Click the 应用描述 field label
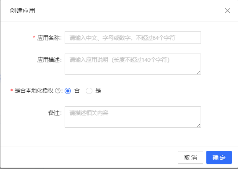The height and width of the screenshot is (169, 238). click(x=49, y=60)
